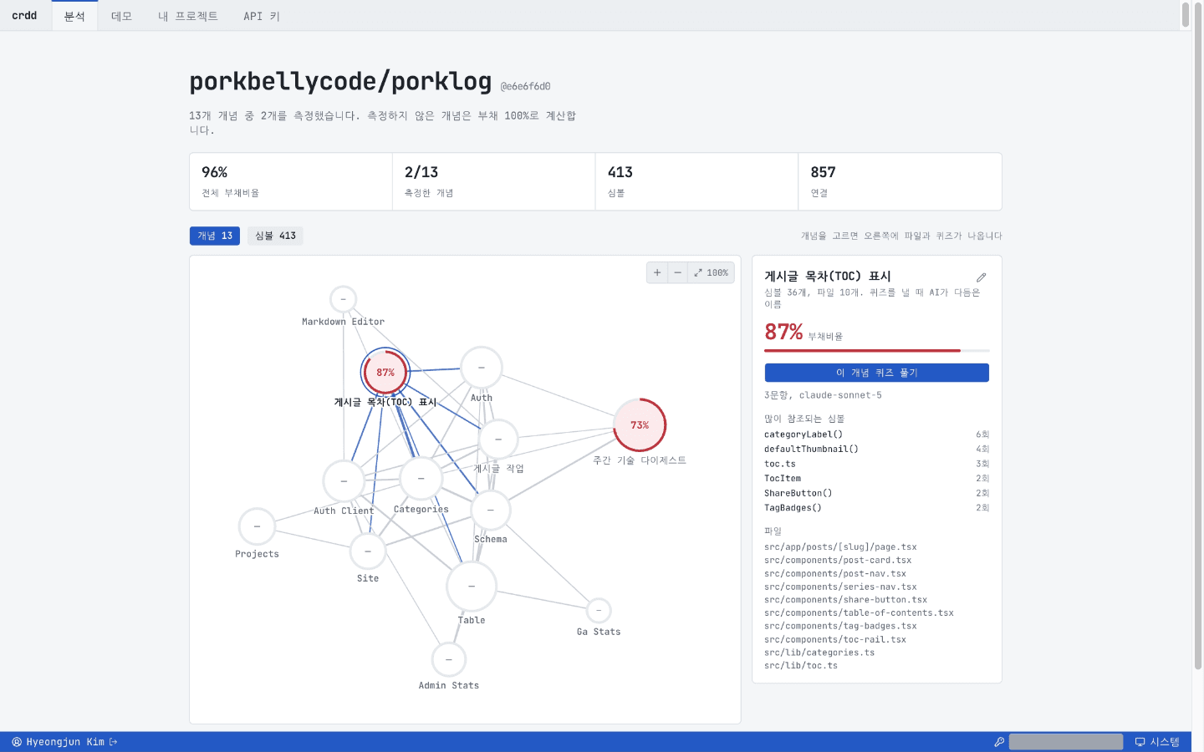Click the 96% 전체 부채비율 stat card
The image size is (1204, 752).
(x=291, y=181)
